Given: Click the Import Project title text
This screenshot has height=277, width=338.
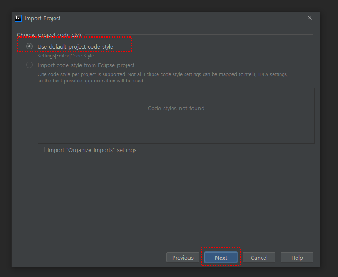Looking at the screenshot, I should [x=43, y=19].
